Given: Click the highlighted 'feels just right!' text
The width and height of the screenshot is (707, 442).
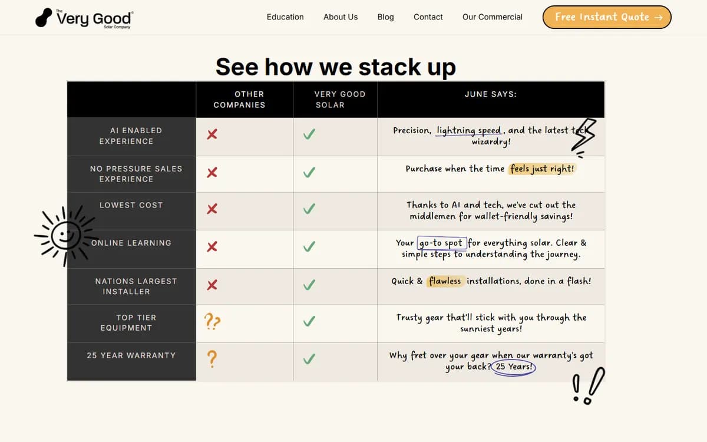Looking at the screenshot, I should pyautogui.click(x=543, y=169).
